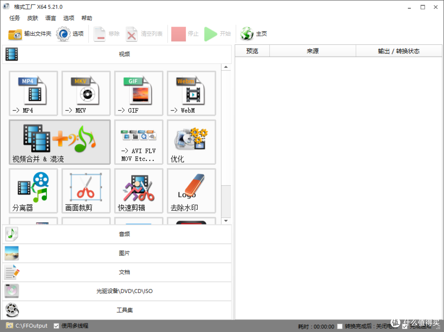This screenshot has width=444, height=332.
Task: Click the C:\FFOutput folder icon in status bar
Action: [9, 326]
